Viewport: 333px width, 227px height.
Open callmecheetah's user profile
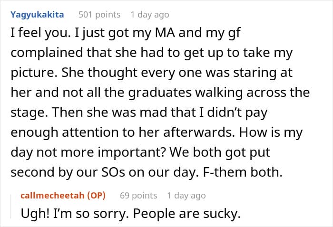tap(52, 195)
